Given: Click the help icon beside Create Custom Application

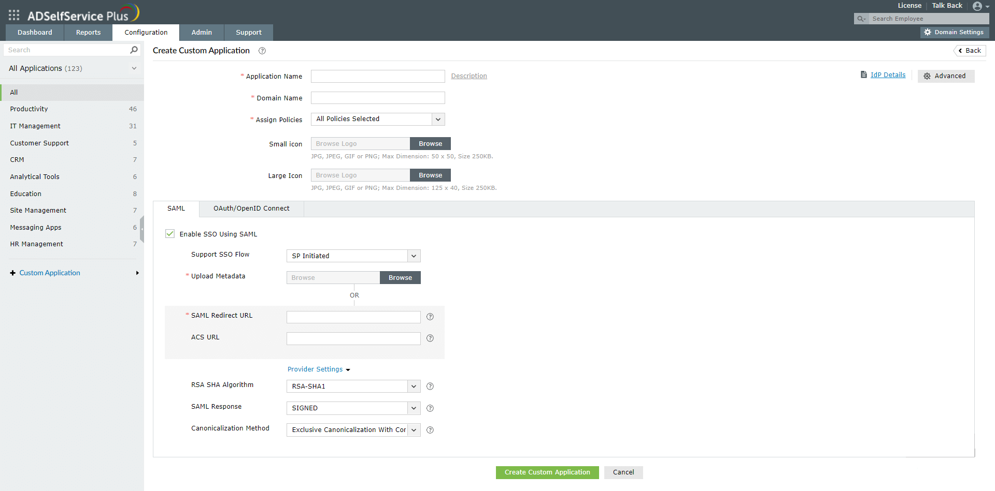Looking at the screenshot, I should tap(262, 51).
